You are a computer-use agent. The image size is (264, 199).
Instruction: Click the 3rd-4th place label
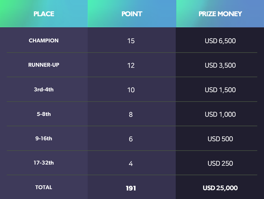44,90
